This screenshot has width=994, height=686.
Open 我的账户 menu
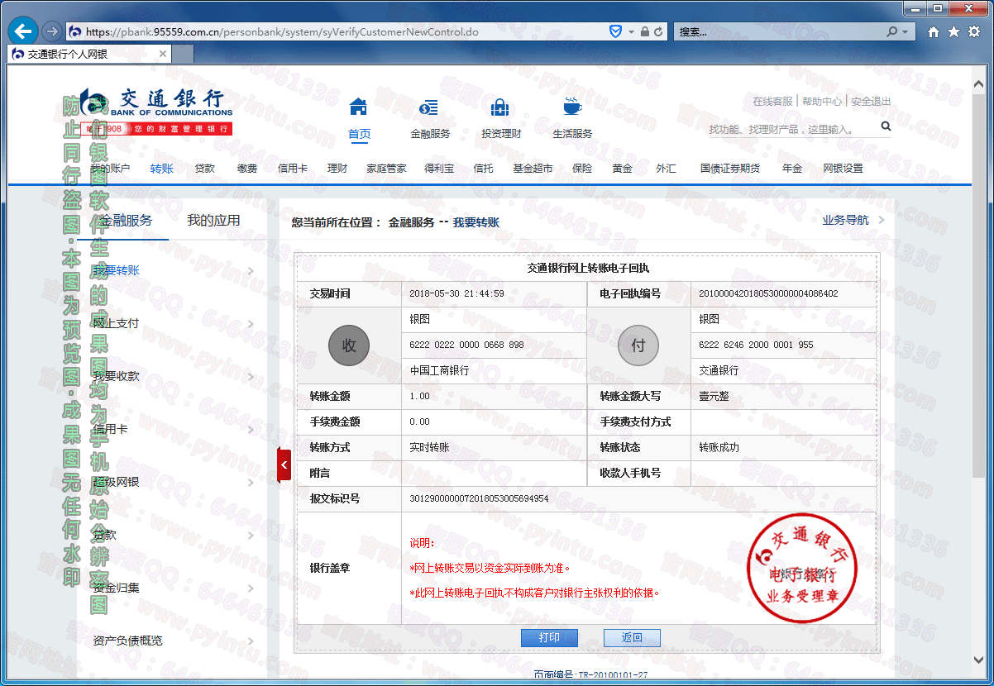click(110, 169)
